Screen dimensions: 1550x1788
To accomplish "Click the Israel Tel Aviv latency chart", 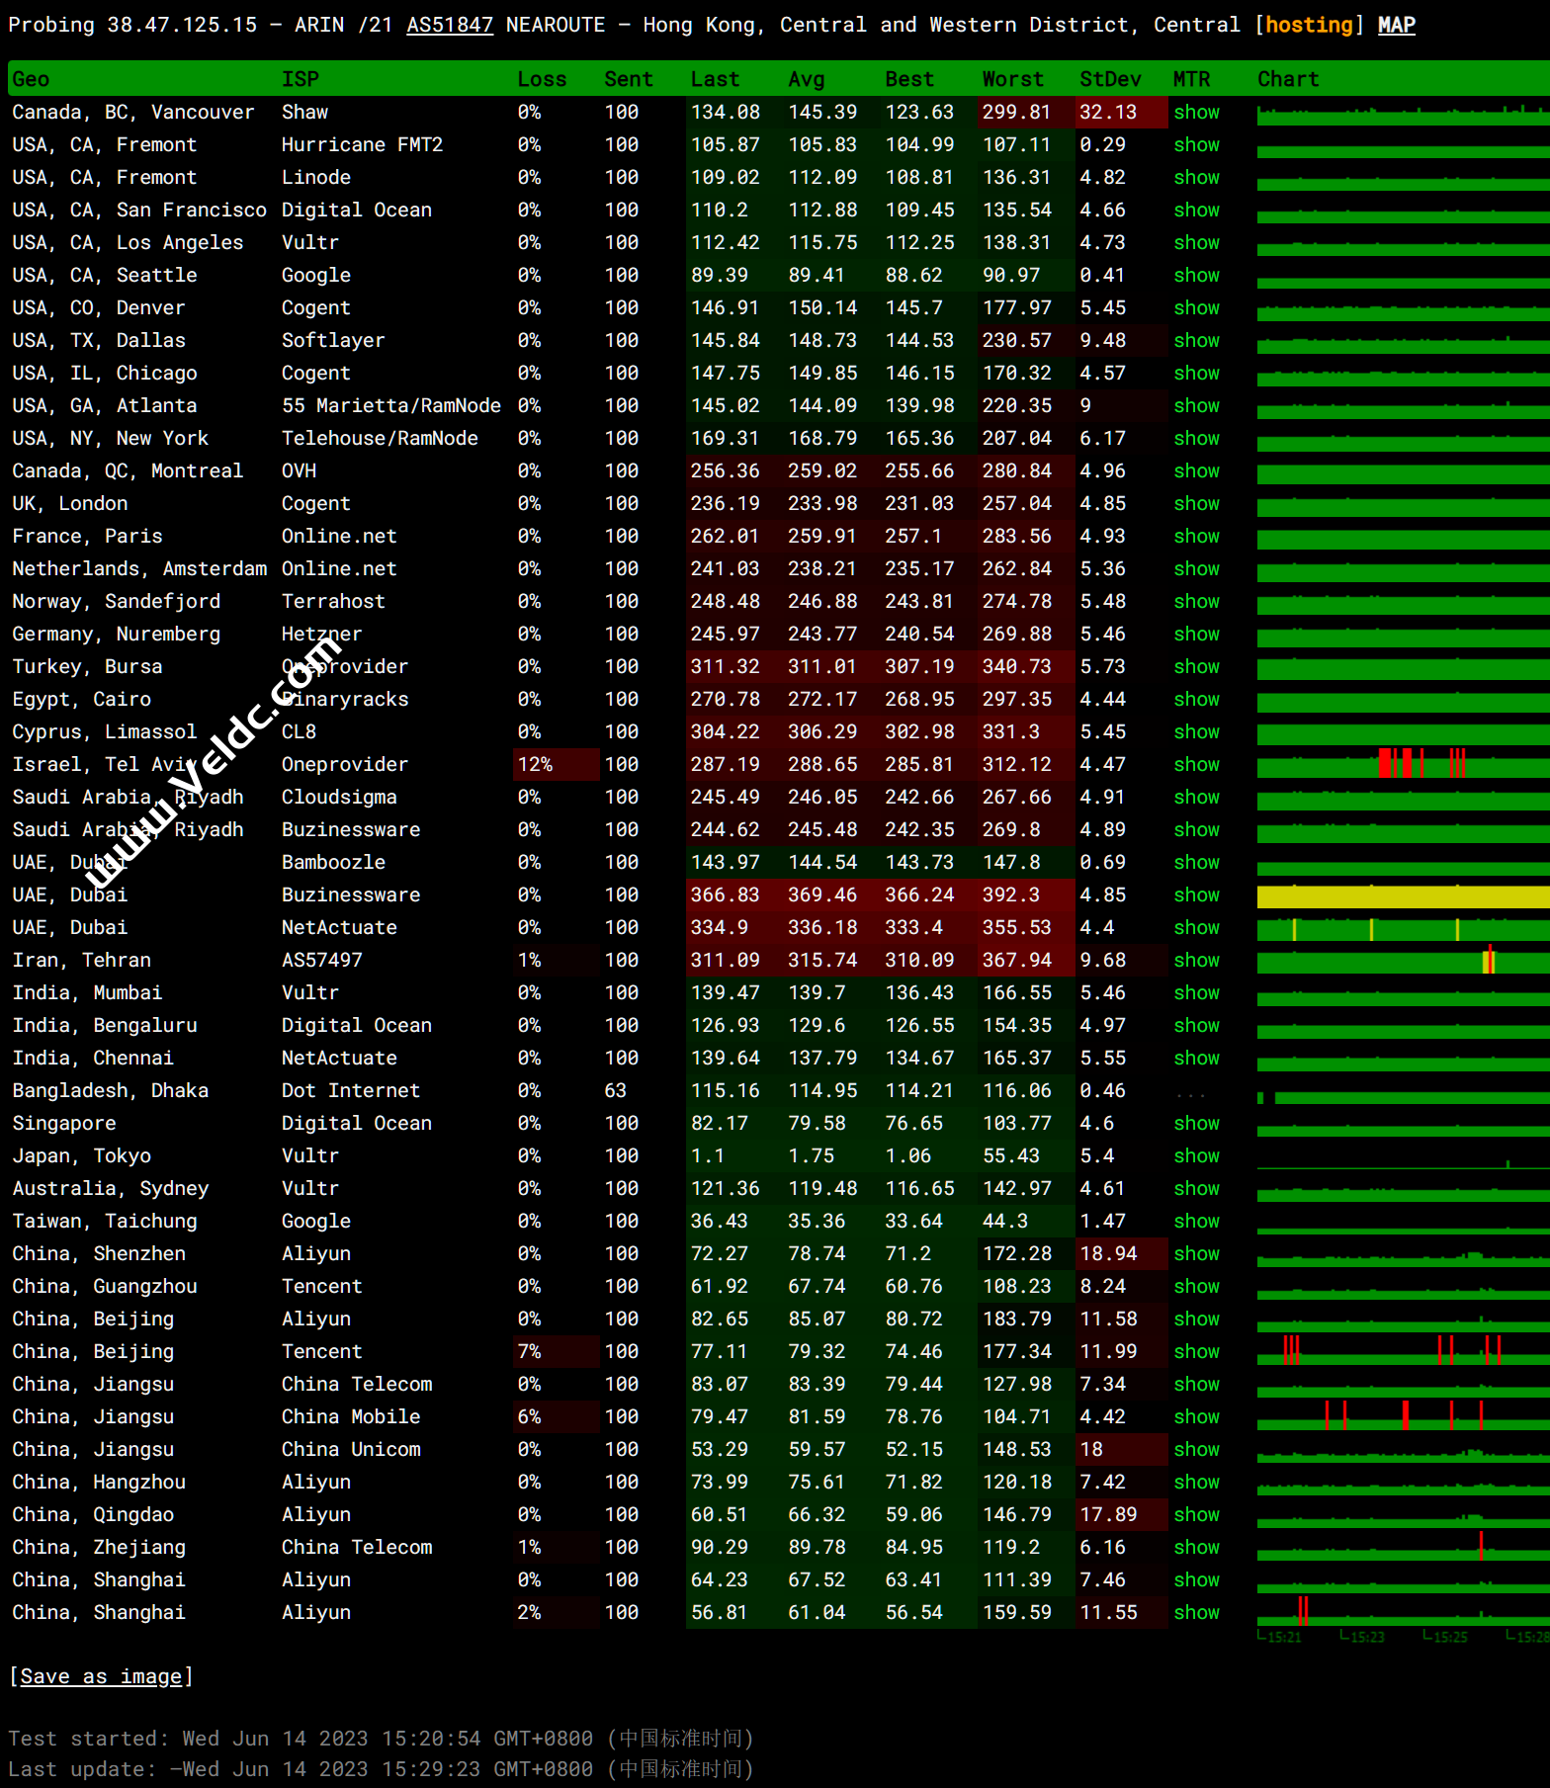I will coord(1402,765).
